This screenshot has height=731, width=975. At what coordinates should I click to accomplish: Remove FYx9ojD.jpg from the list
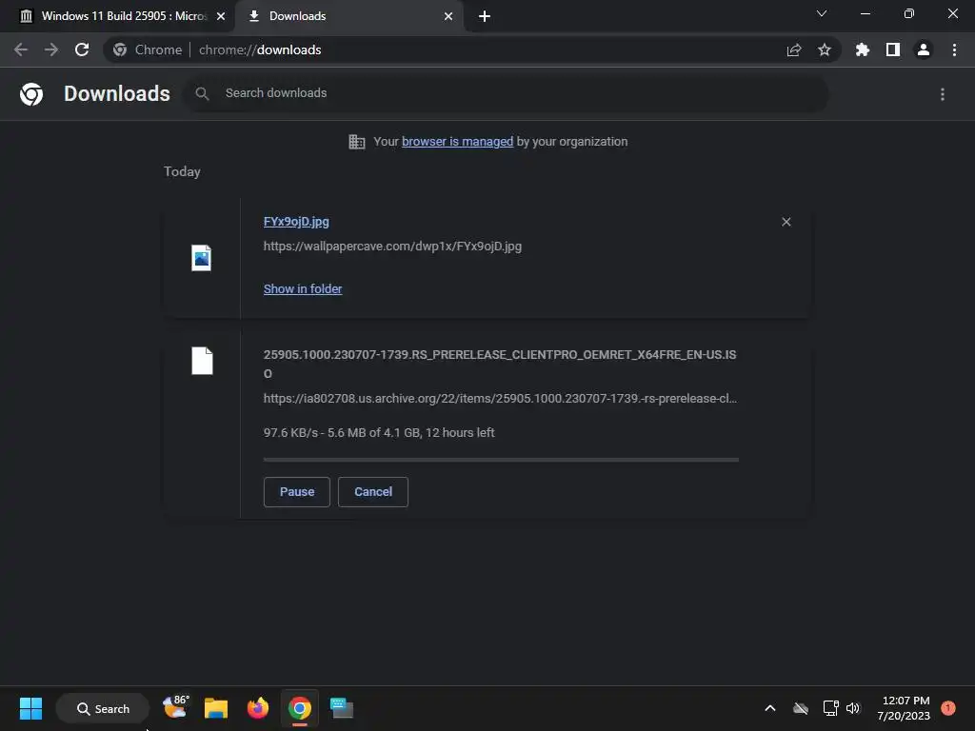click(x=786, y=222)
